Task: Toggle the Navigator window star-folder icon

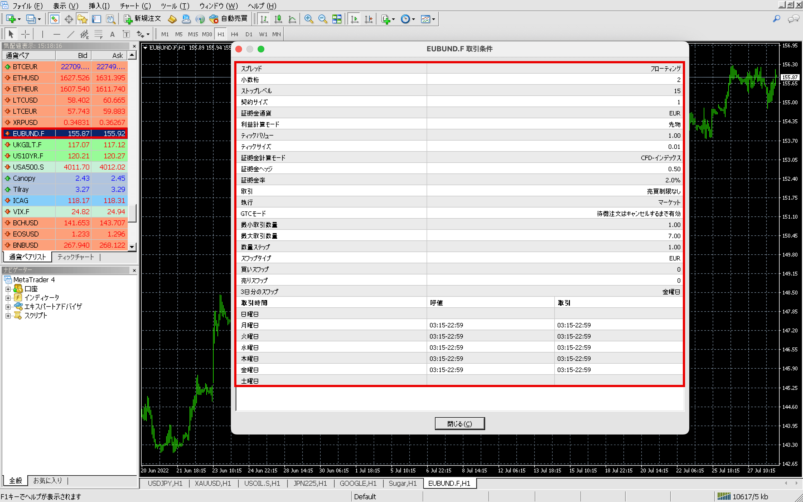Action: [82, 19]
